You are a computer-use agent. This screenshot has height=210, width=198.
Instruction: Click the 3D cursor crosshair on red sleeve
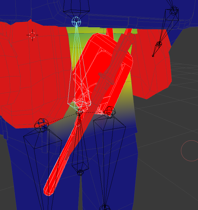[32, 35]
